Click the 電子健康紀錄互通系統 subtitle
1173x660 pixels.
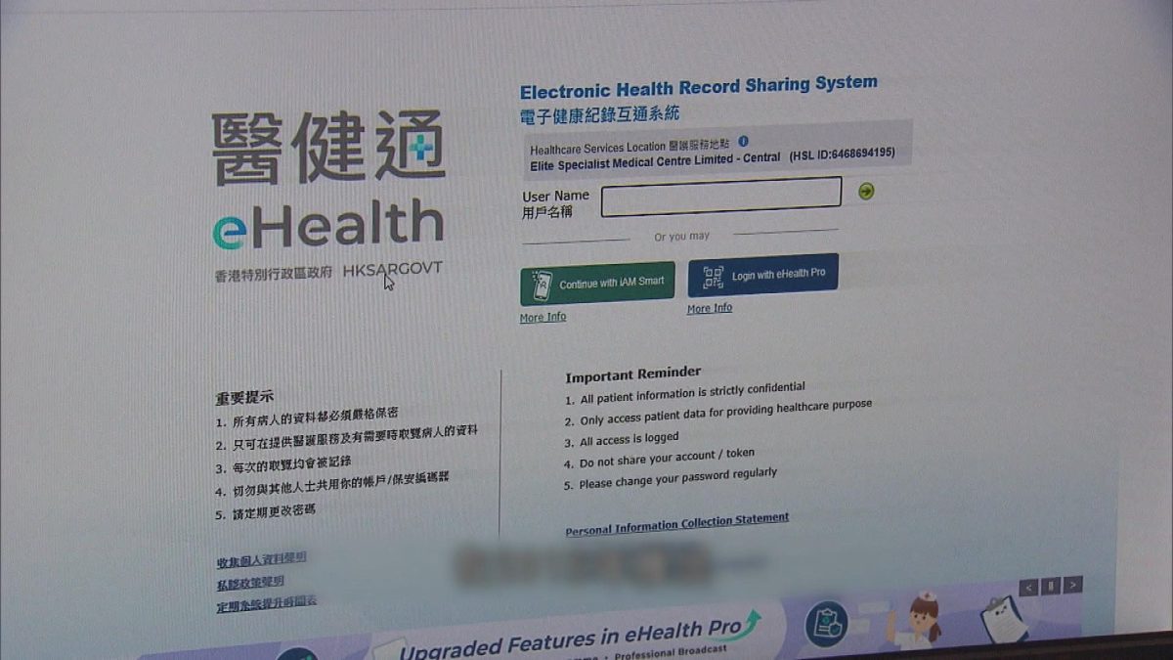(599, 116)
